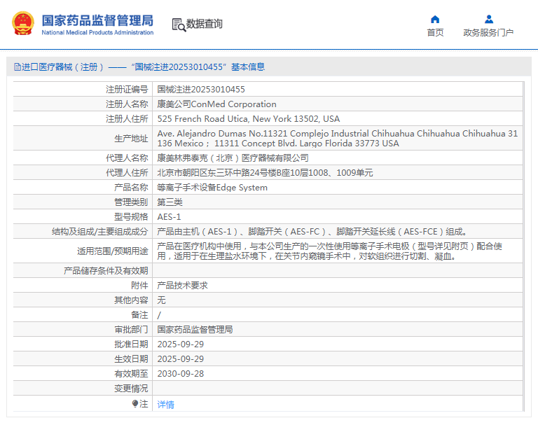
Task: Click the 国家药品监督管理局 site title
Action: coord(97,20)
